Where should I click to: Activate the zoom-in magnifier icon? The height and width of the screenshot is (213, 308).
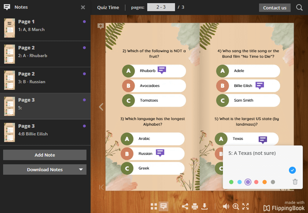[236, 206]
